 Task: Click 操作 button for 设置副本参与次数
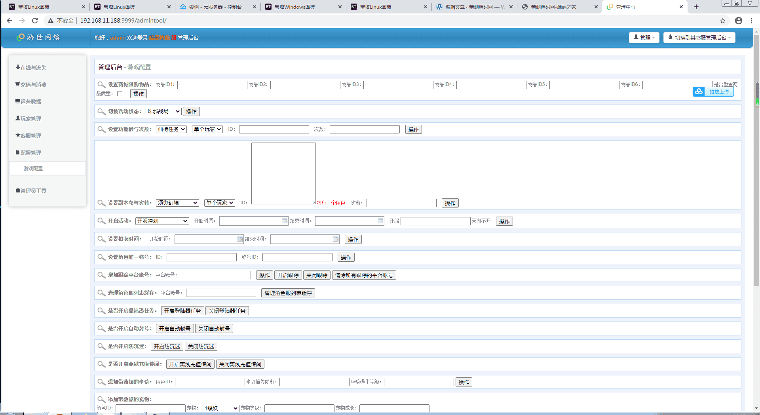pos(450,203)
